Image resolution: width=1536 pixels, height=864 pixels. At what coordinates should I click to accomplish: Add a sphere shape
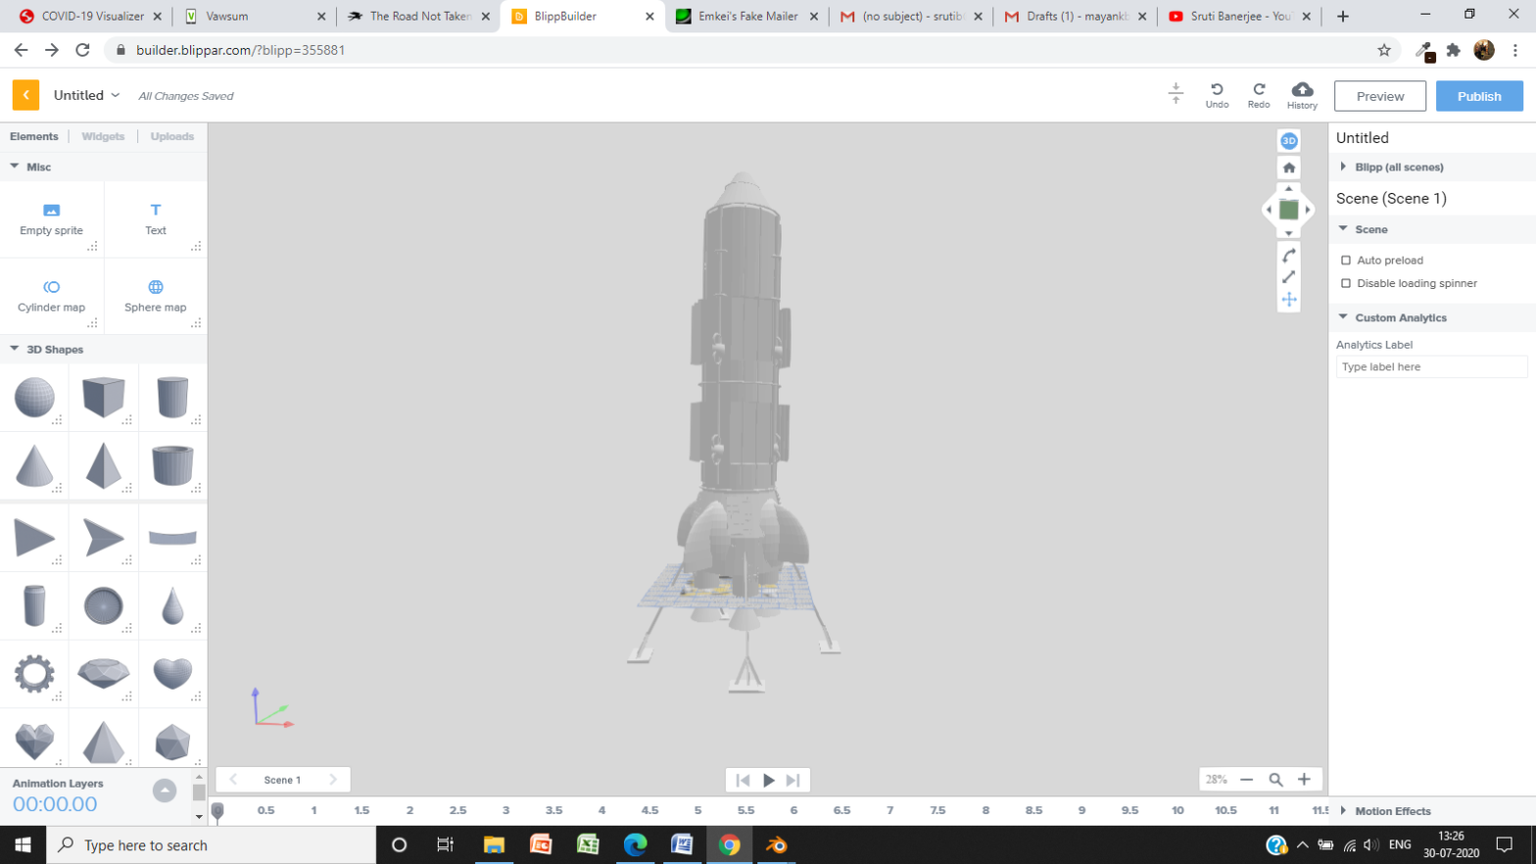click(x=34, y=398)
